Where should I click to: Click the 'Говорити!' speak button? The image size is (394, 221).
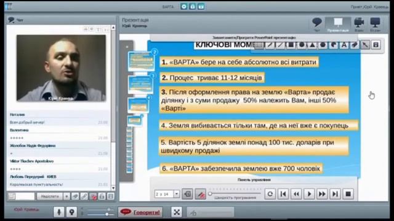tap(140, 212)
